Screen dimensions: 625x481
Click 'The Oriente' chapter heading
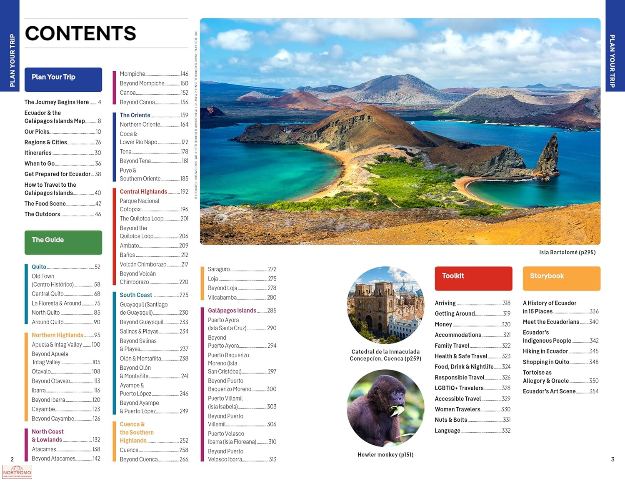click(154, 115)
